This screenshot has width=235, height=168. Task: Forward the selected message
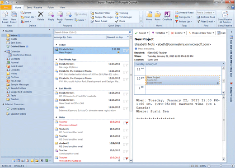[69, 16]
